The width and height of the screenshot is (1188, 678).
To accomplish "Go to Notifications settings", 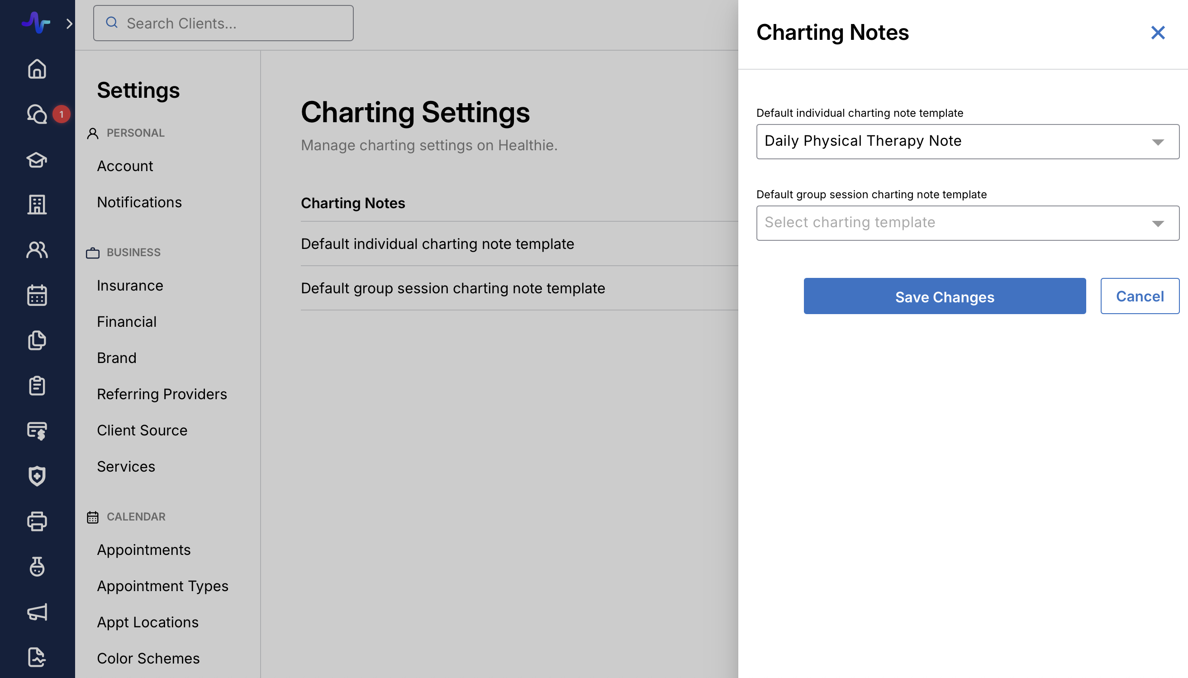I will [139, 202].
